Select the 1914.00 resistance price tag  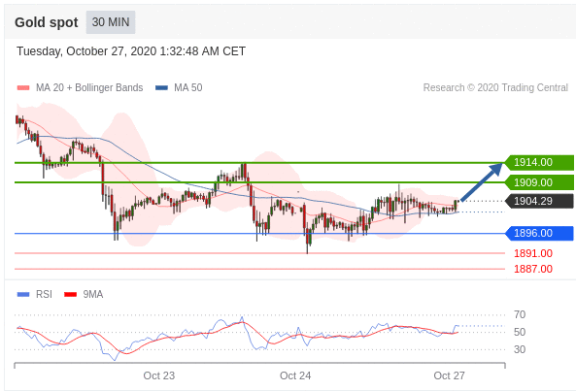539,162
